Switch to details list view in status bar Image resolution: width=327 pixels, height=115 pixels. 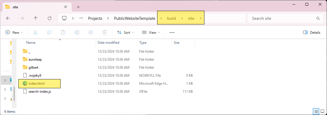tap(316, 111)
